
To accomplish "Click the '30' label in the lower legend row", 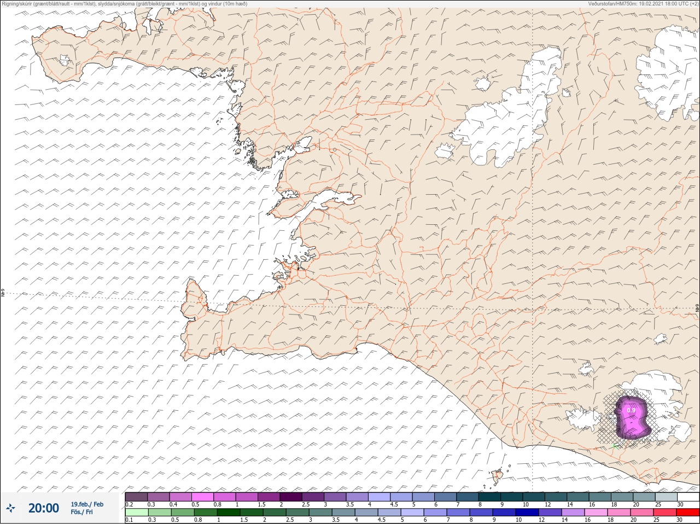I will coord(680,520).
